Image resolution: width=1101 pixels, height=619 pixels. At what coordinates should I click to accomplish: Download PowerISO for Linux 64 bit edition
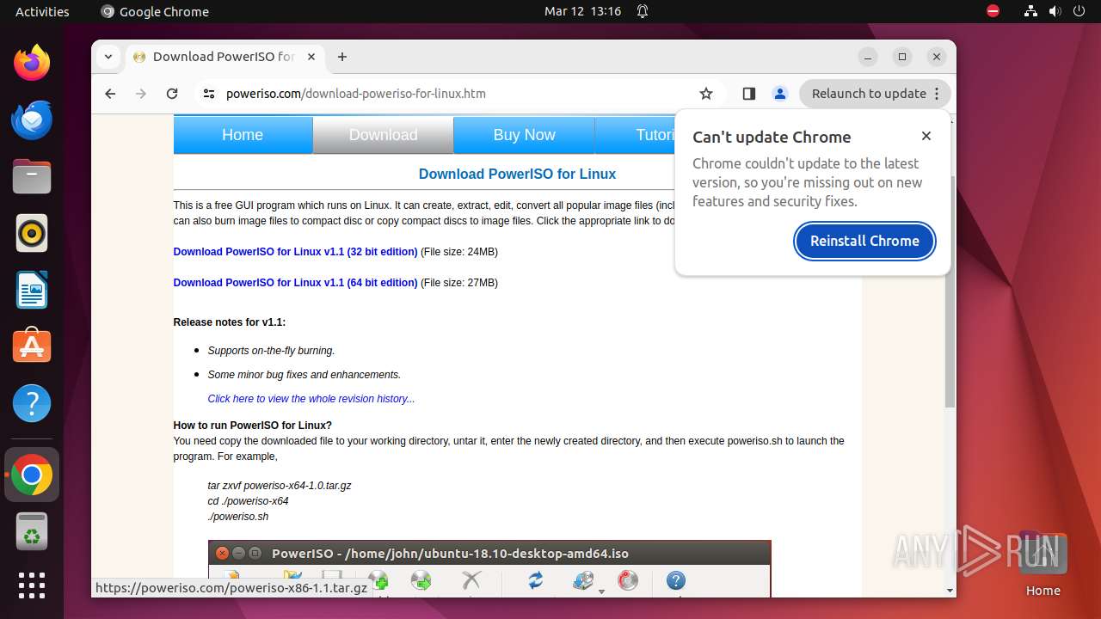[x=295, y=283]
